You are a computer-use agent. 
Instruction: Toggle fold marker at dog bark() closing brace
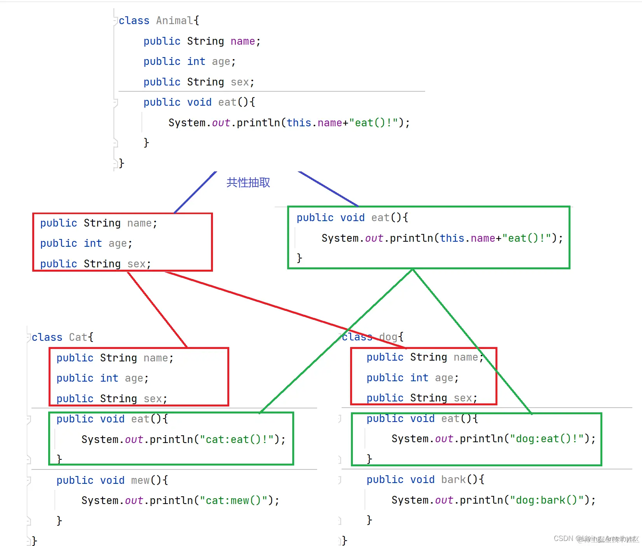pos(339,520)
